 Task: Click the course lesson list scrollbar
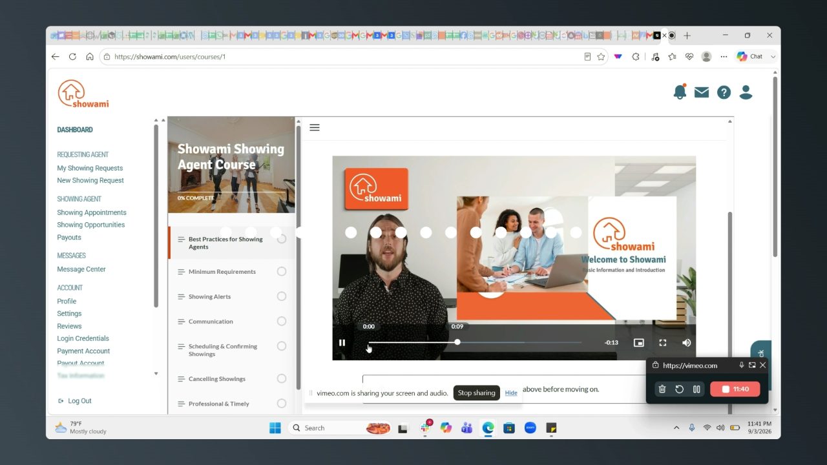(298, 258)
